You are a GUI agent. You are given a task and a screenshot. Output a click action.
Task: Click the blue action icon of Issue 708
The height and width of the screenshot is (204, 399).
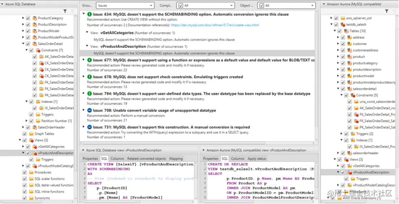[x=89, y=110]
